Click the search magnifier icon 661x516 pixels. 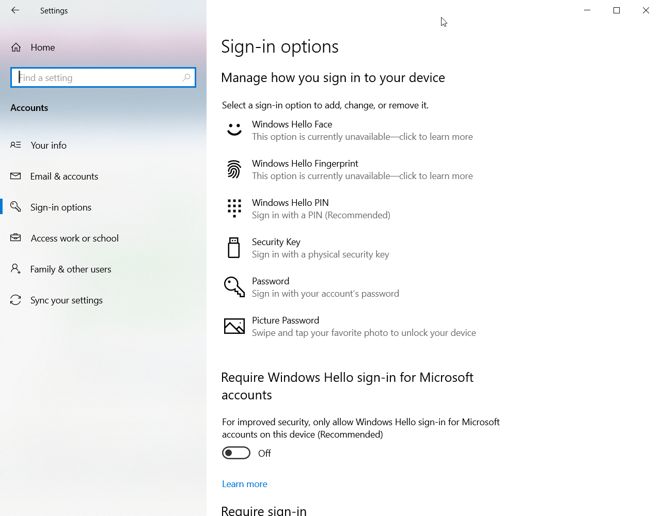coord(186,77)
